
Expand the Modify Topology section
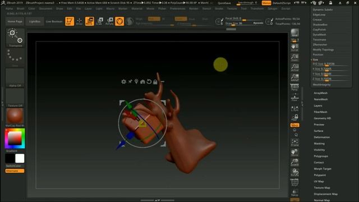pyautogui.click(x=323, y=50)
